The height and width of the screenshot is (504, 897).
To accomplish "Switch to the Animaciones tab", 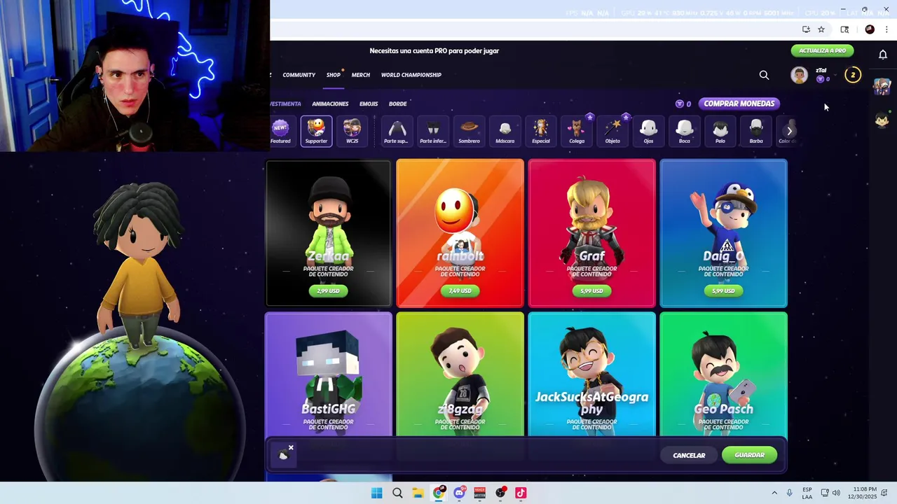I will tap(330, 104).
